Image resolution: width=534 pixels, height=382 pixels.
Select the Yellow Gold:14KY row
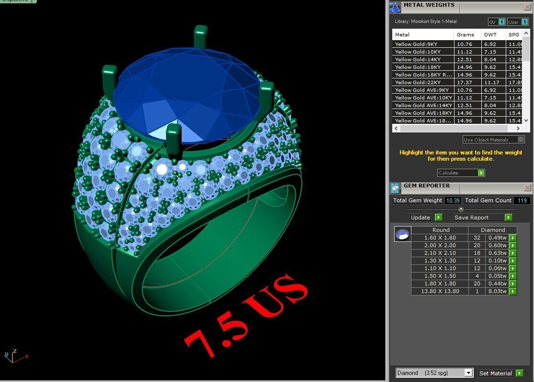(x=457, y=59)
